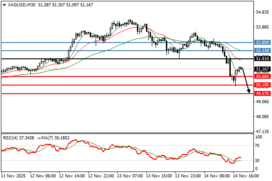Click the RSI 100 scale value

point(259,136)
